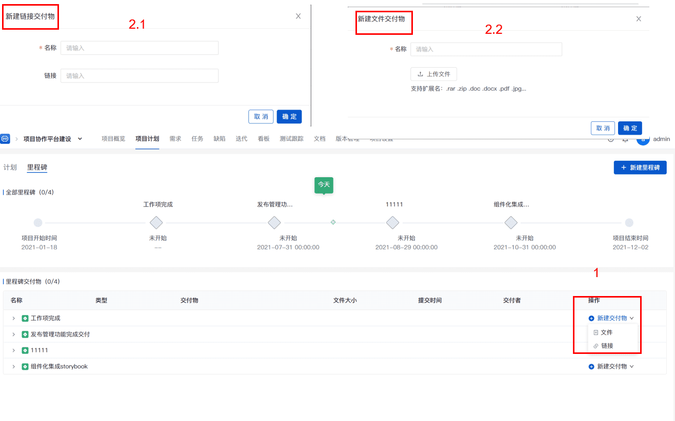675x421 pixels.
Task: Click the admin user avatar icon
Action: click(x=642, y=139)
